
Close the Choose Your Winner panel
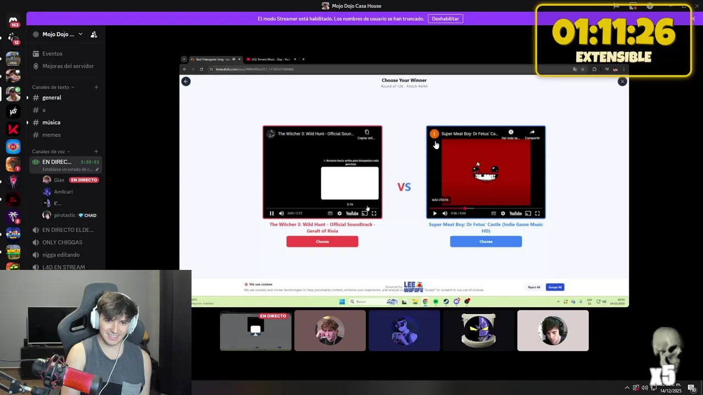(x=622, y=81)
